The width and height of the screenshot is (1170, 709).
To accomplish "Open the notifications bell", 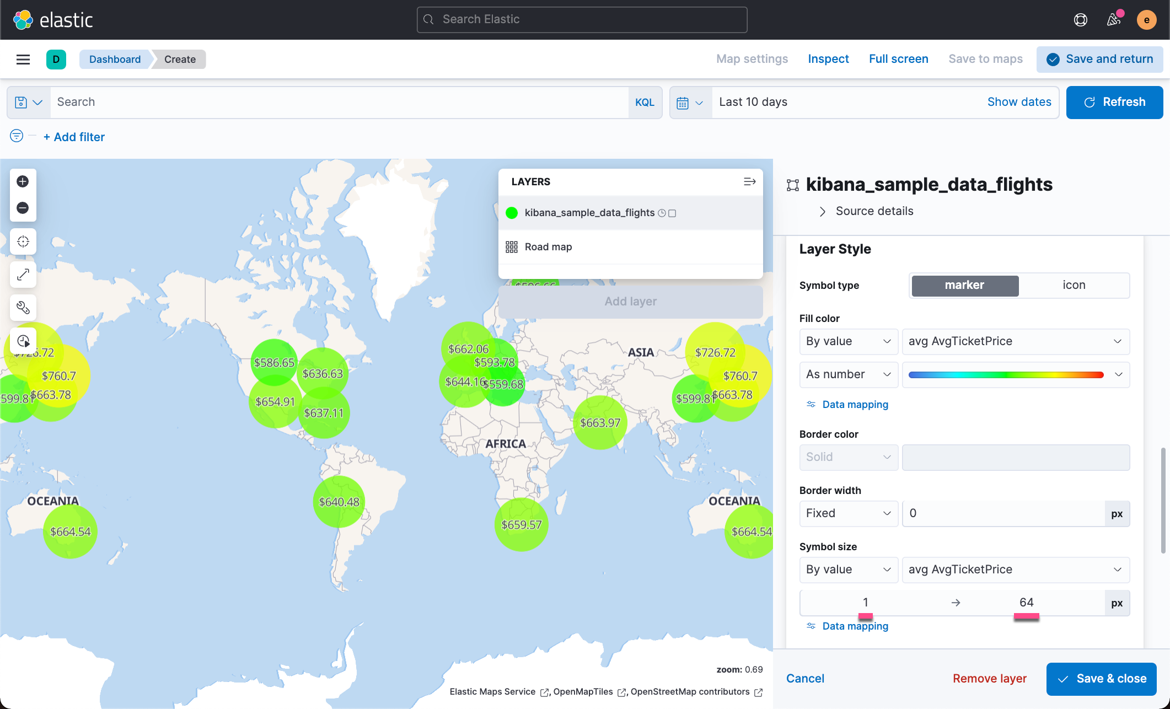I will pyautogui.click(x=1113, y=19).
